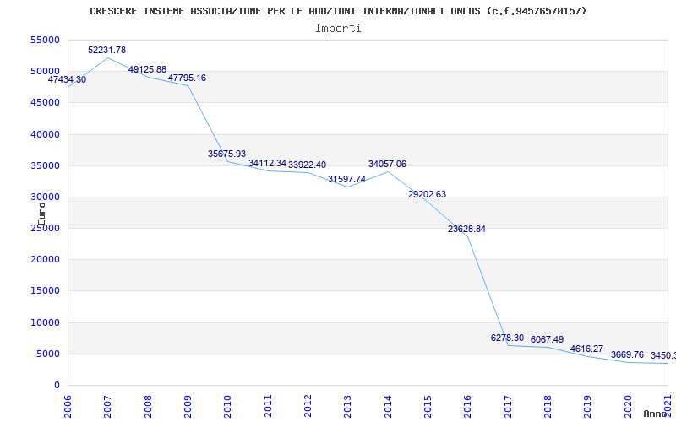Click y-axis tick 5000
This screenshot has height=422, width=676.
[x=48, y=354]
